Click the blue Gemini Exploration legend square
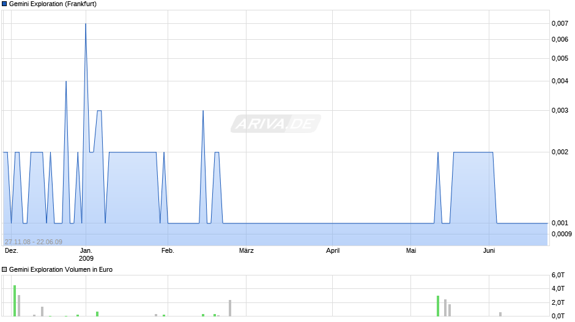The height and width of the screenshot is (322, 575). (4, 4)
